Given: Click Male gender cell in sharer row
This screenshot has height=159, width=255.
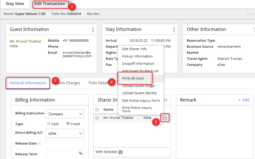Looking at the screenshot, I should tap(147, 118).
